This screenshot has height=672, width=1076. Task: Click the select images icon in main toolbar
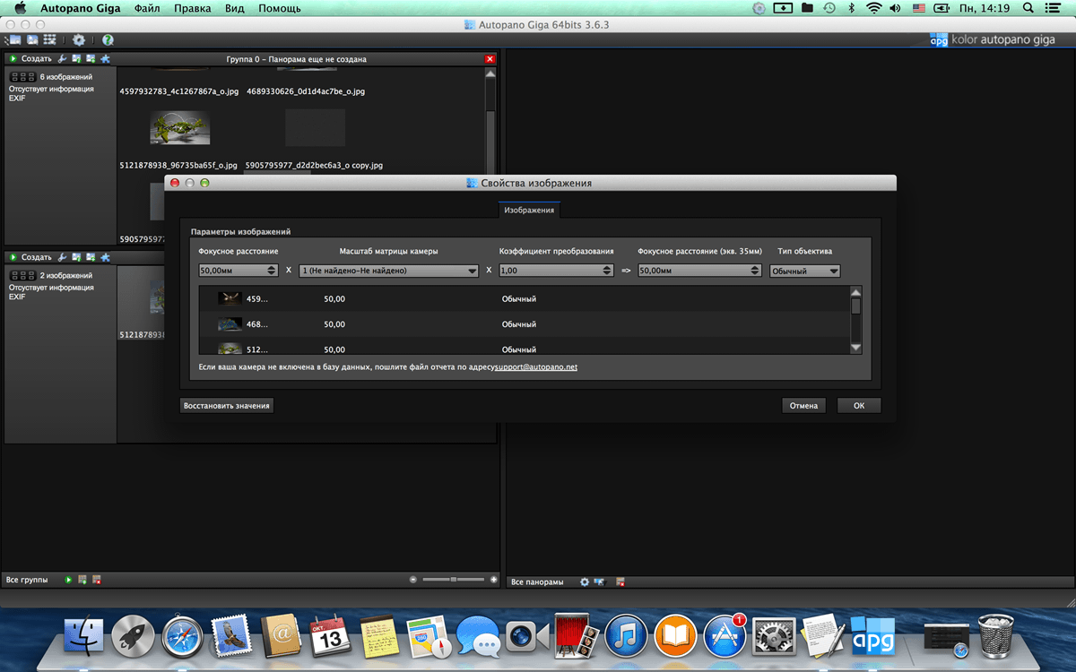point(31,40)
